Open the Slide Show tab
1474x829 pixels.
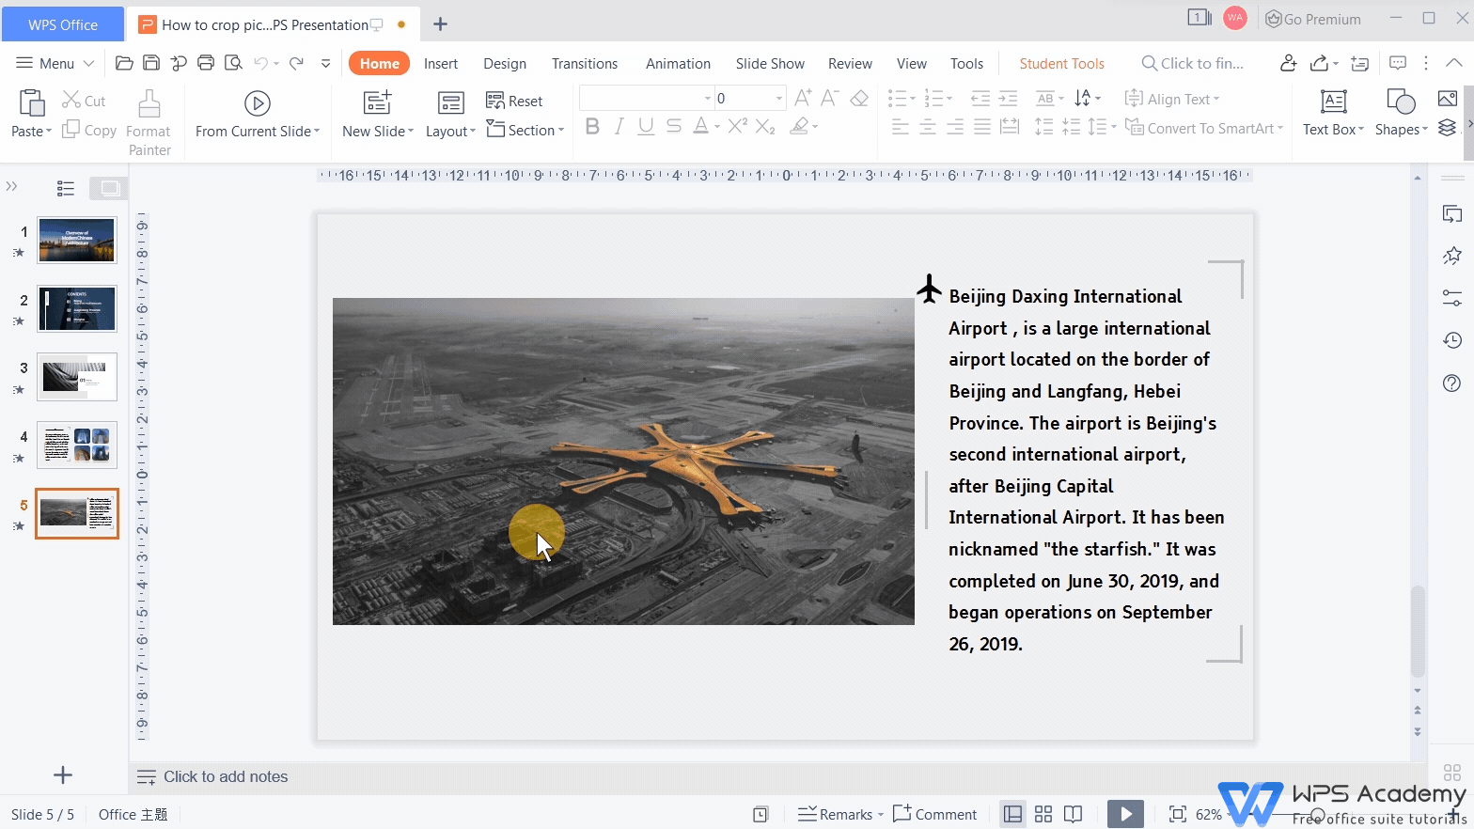coord(770,63)
